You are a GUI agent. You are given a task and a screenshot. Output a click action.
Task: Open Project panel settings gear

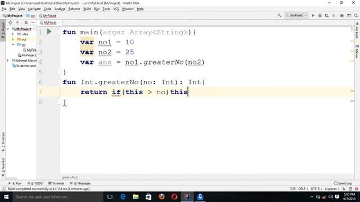click(26, 22)
